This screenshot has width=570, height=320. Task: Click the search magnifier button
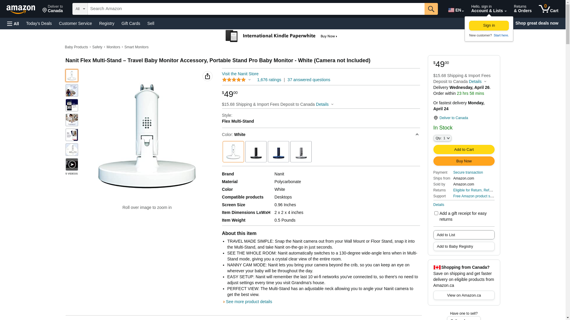pos(431,9)
